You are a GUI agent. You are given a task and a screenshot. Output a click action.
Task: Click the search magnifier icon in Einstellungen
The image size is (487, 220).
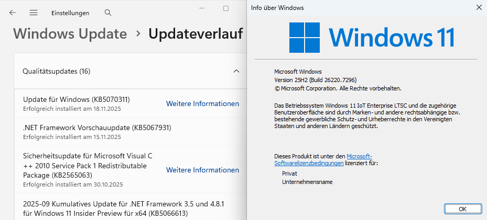pyautogui.click(x=108, y=13)
